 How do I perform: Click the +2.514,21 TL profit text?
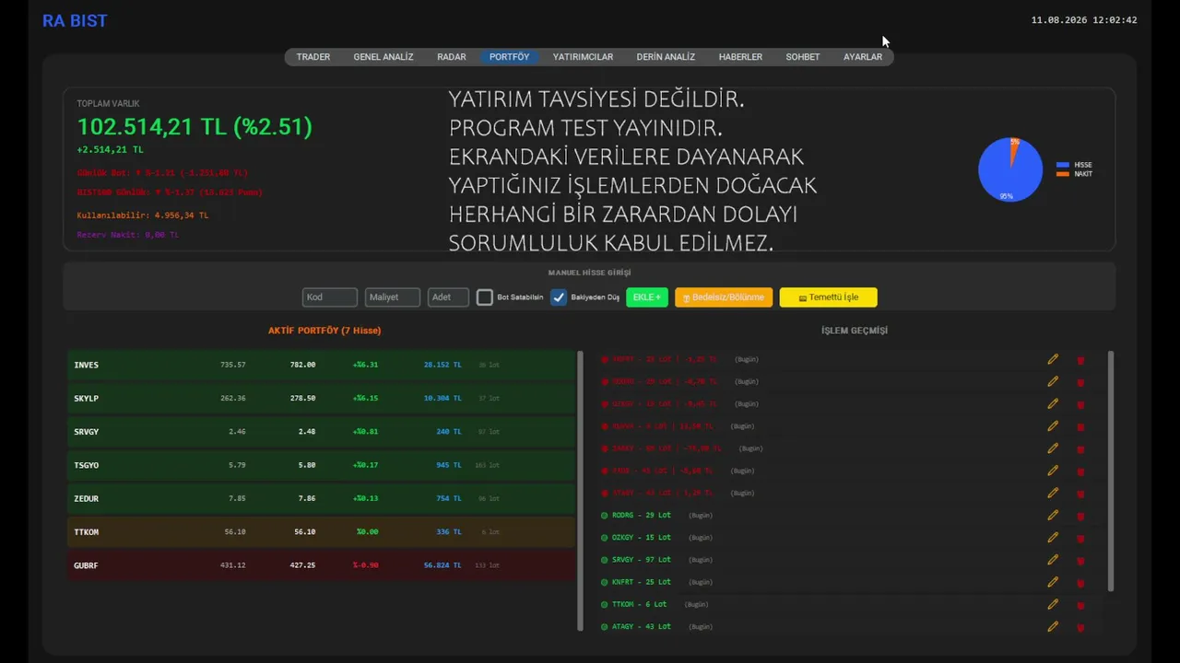(x=110, y=149)
